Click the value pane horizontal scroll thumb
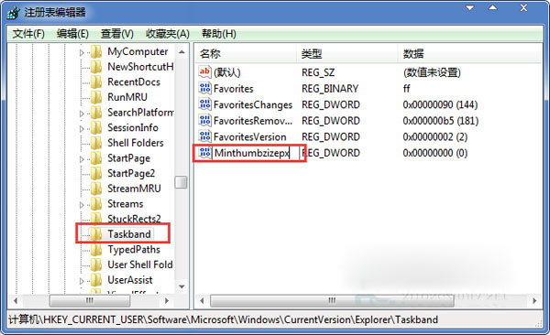This screenshot has width=550, height=335. point(332,300)
